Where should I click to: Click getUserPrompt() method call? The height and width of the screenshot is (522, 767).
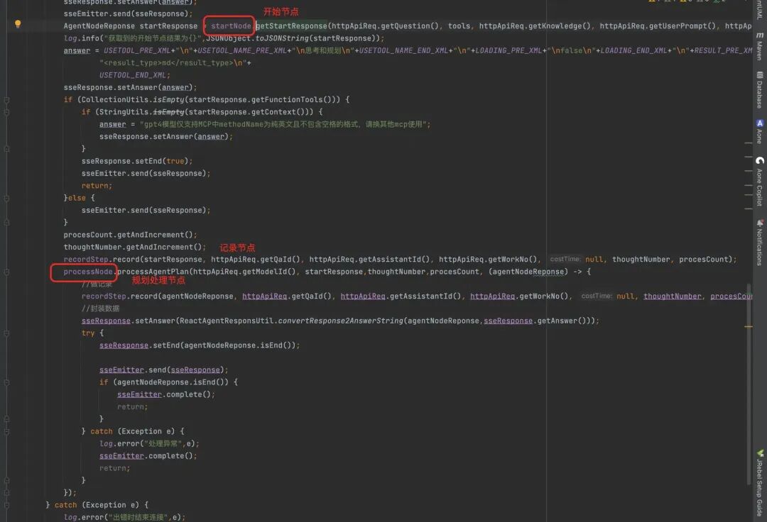682,26
